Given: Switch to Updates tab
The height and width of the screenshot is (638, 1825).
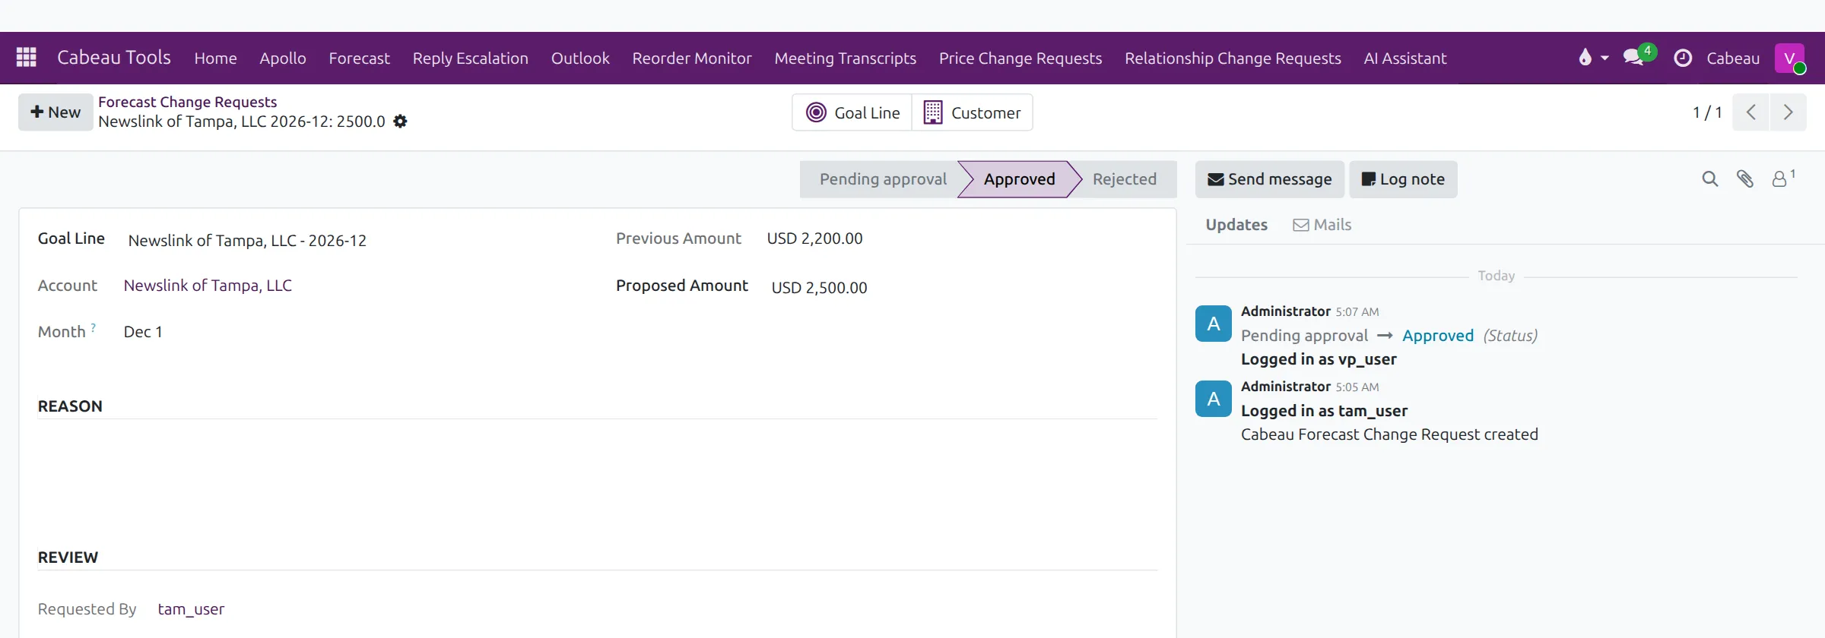Looking at the screenshot, I should [x=1236, y=225].
